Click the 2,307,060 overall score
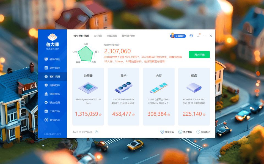The height and width of the screenshot is (164, 264). coord(117,51)
